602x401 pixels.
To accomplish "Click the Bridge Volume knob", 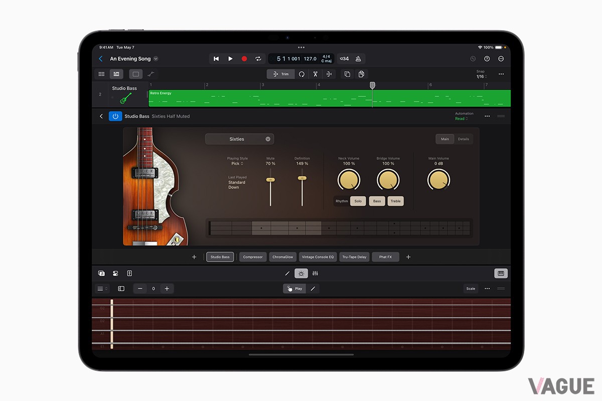I will pos(388,179).
